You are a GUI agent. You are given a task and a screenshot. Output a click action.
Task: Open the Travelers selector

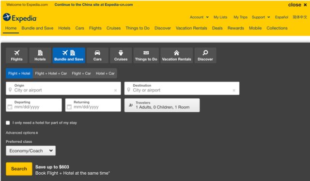pos(162,106)
